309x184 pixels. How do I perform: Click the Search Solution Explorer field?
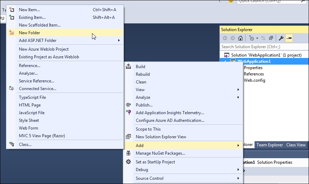pyautogui.click(x=264, y=47)
